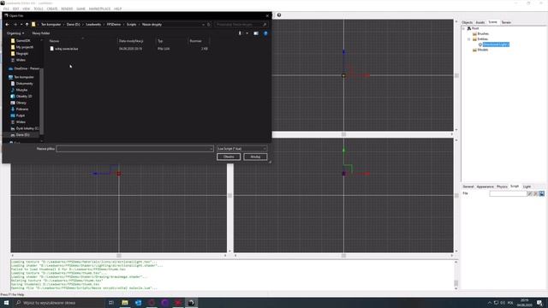This screenshot has width=548, height=308.
Task: Open Windows Start menu
Action: point(6,303)
